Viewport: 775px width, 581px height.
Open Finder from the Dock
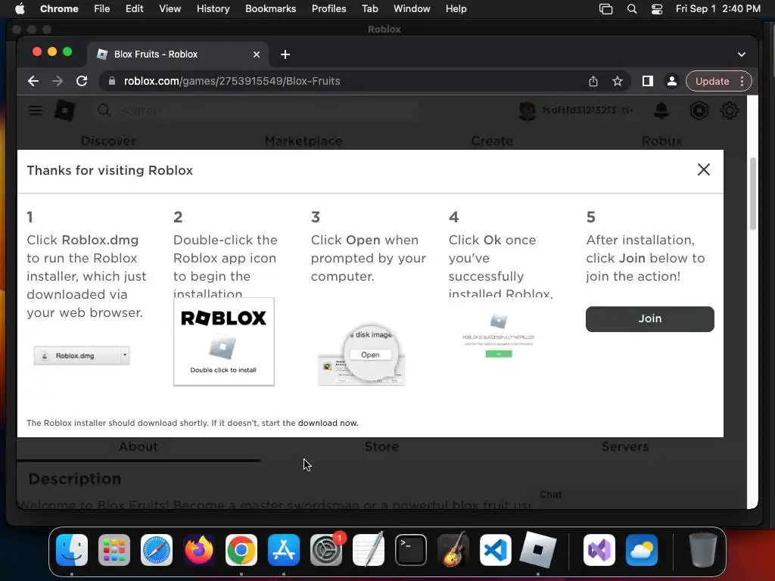(72, 550)
